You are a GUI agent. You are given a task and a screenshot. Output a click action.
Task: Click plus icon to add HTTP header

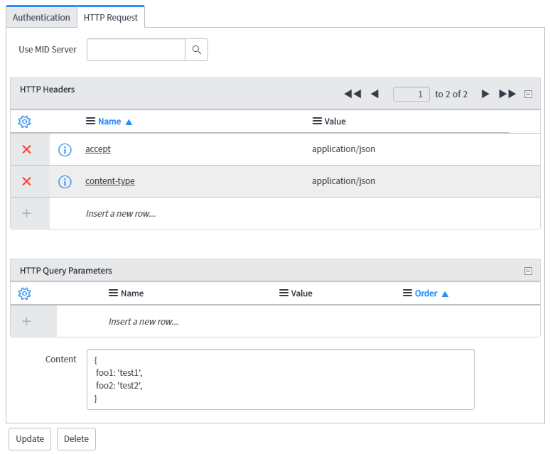click(x=27, y=213)
